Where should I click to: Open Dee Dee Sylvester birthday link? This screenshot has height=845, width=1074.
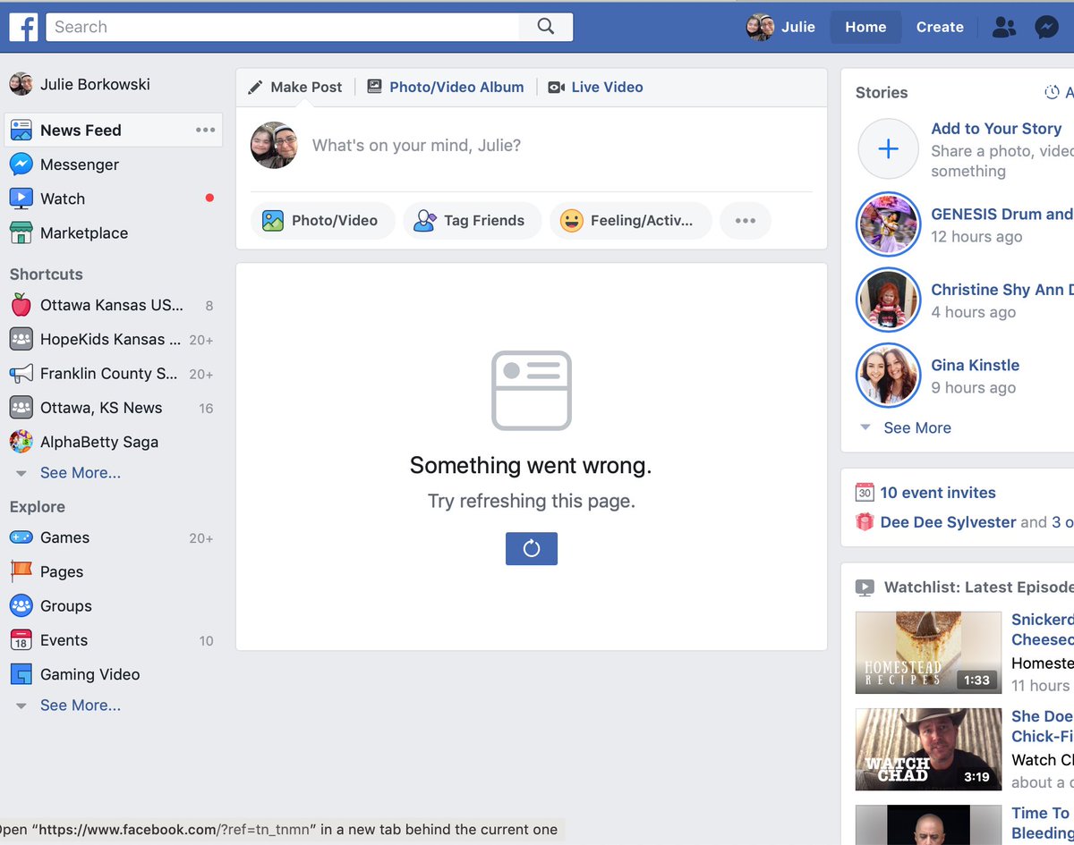[949, 522]
